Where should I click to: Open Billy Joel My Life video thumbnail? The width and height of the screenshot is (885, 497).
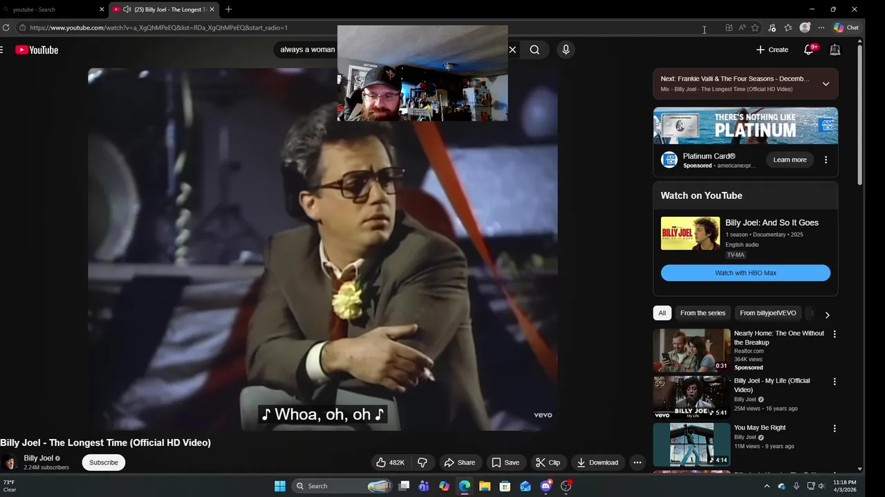(691, 397)
